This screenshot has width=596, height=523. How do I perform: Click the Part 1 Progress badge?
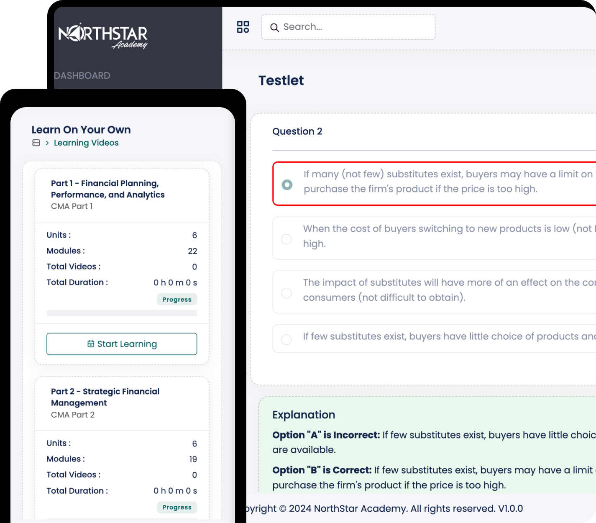pyautogui.click(x=177, y=300)
